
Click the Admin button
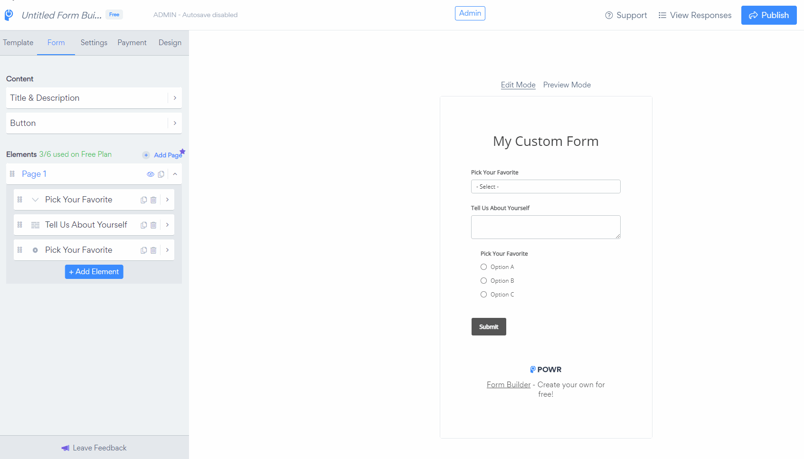[x=470, y=13]
